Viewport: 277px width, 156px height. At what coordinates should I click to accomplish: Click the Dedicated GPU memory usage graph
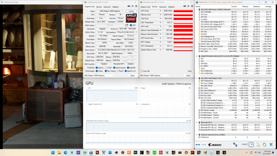pos(138,127)
